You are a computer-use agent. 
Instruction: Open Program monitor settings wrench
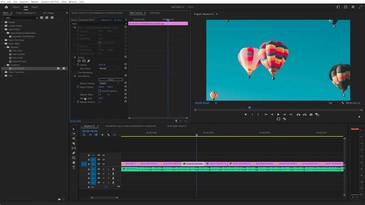click(x=343, y=103)
